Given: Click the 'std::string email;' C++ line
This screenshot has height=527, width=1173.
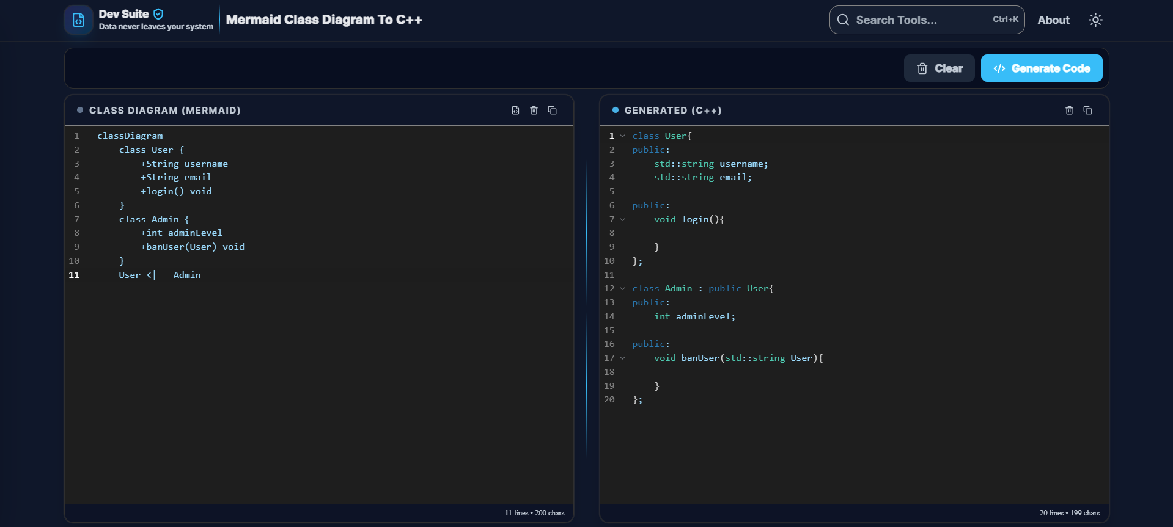Looking at the screenshot, I should click(703, 178).
